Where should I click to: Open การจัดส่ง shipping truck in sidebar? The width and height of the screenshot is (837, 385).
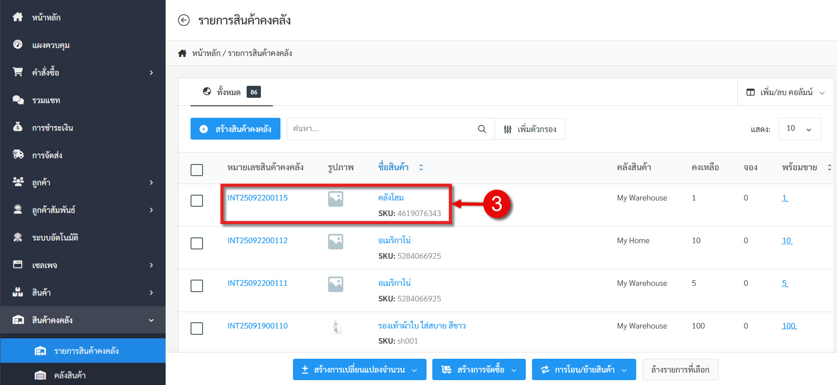[x=18, y=155]
